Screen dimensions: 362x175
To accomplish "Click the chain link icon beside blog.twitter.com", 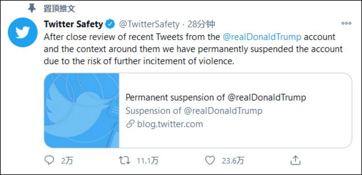I will pos(130,124).
